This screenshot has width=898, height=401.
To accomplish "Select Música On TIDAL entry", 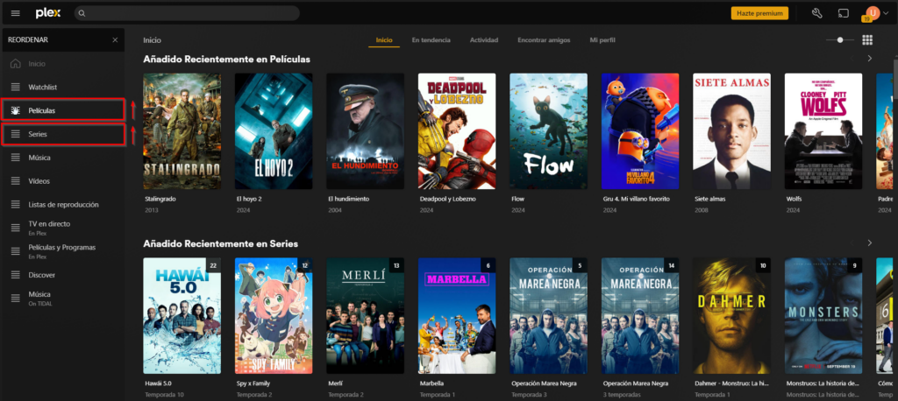I will click(62, 298).
